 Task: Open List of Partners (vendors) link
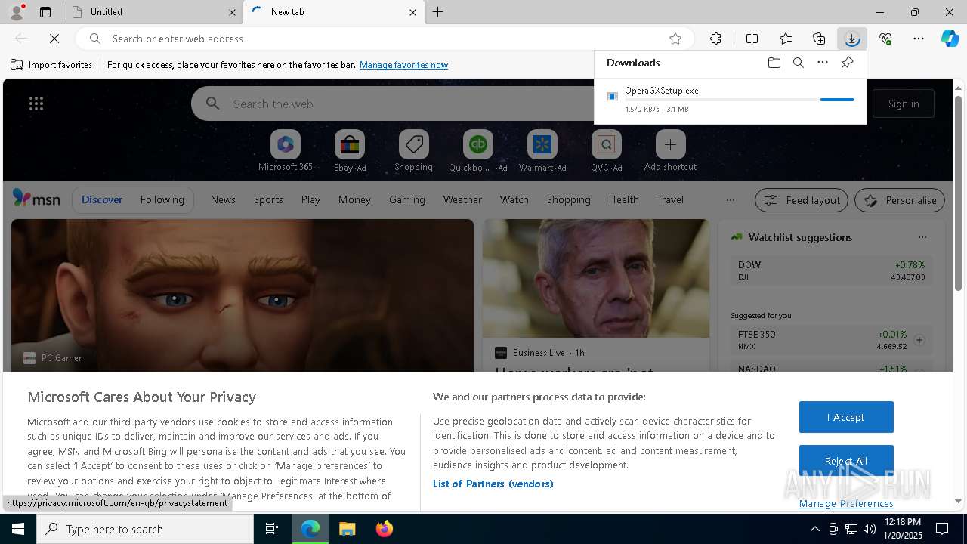(x=493, y=484)
